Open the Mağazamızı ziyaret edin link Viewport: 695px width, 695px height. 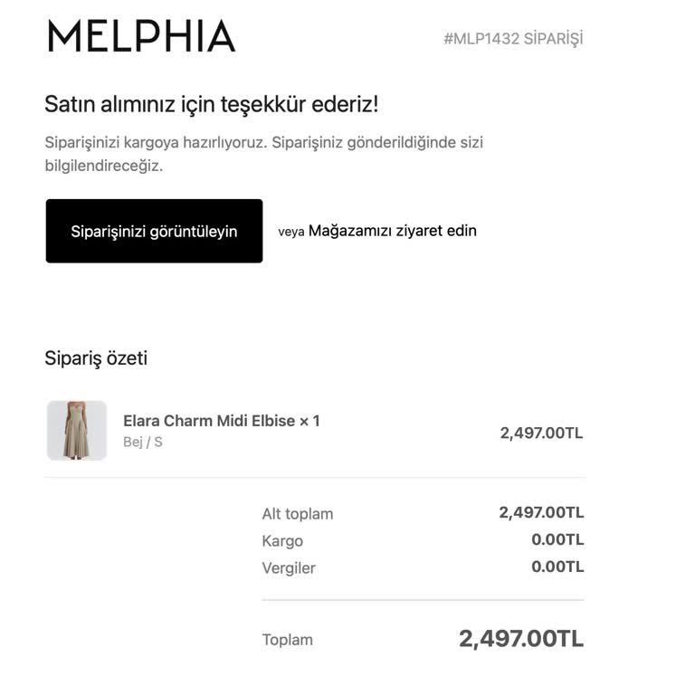[x=392, y=231]
